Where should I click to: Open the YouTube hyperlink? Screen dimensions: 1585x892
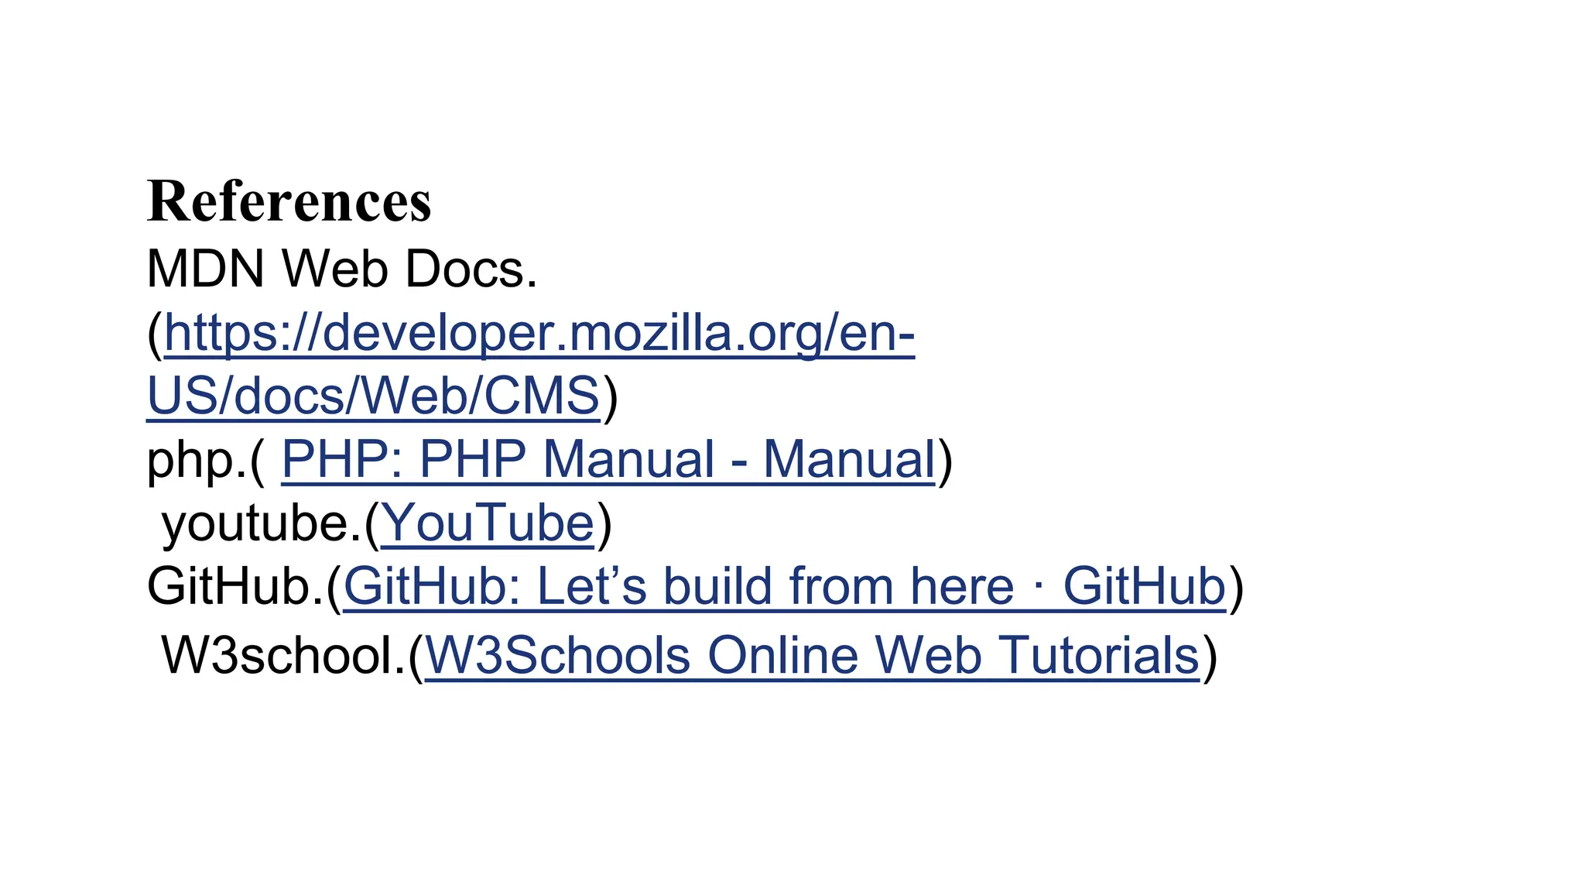(x=488, y=523)
